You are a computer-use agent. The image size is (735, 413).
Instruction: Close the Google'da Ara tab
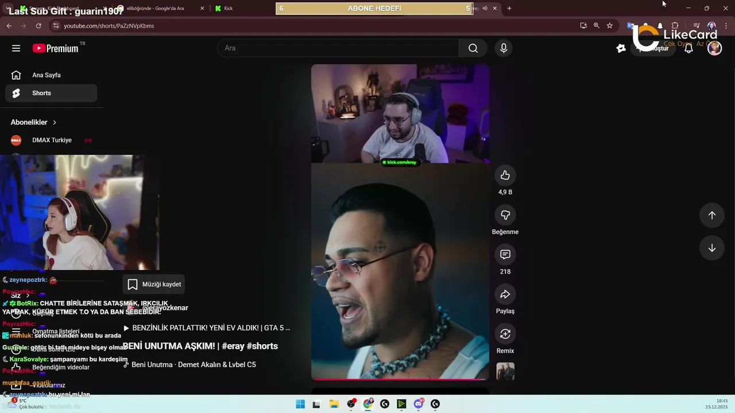coord(202,9)
